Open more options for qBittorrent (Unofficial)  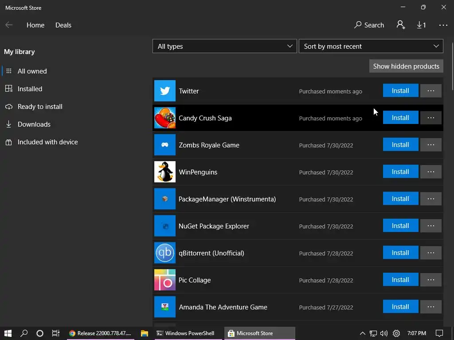431,253
